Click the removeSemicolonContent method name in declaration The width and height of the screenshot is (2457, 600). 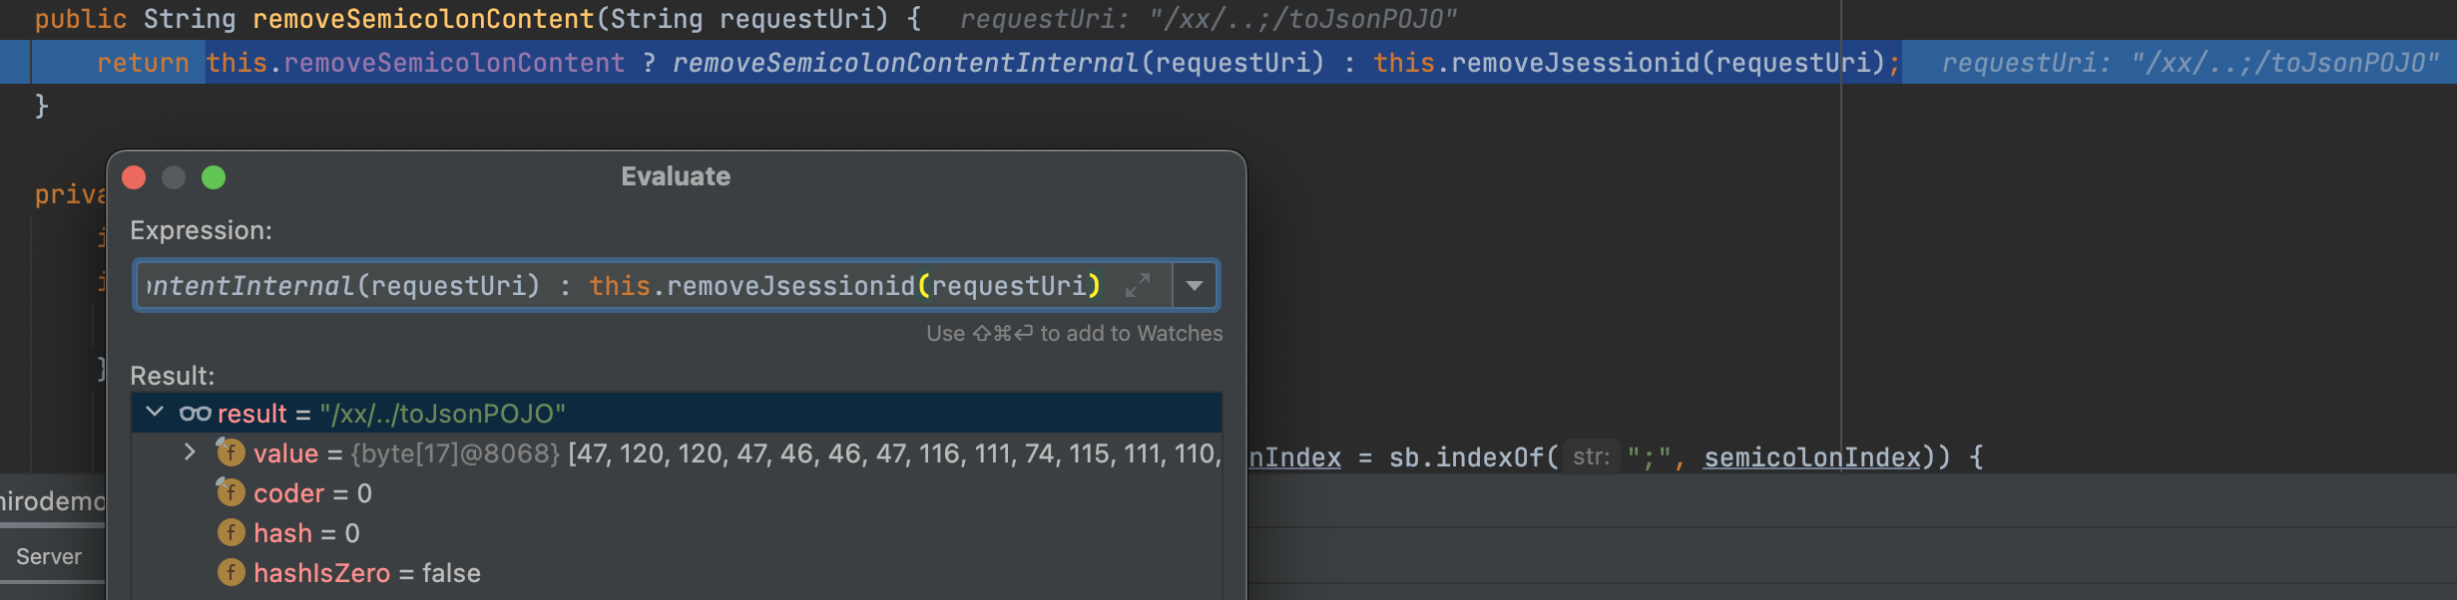[423, 19]
